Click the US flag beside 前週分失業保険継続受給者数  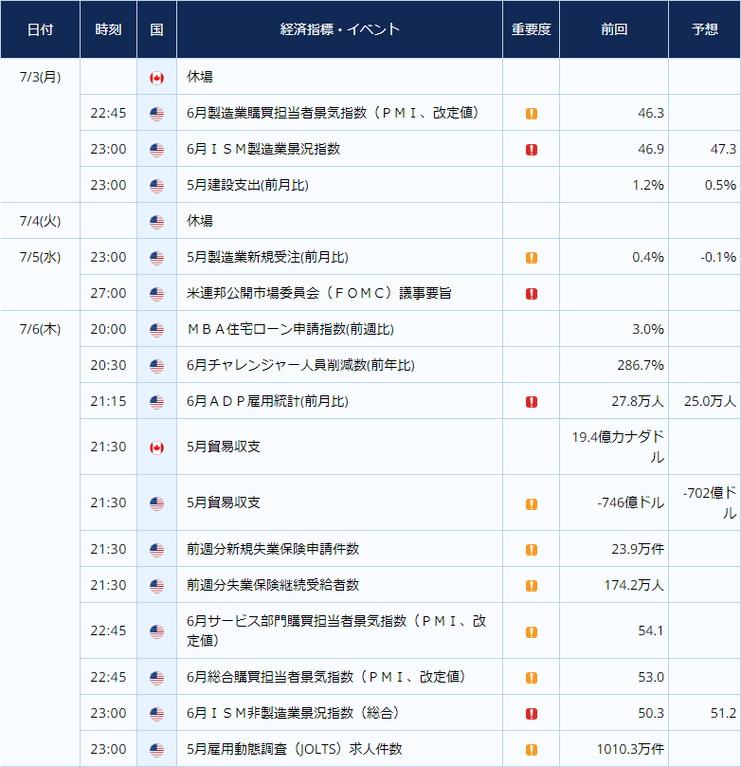156,586
